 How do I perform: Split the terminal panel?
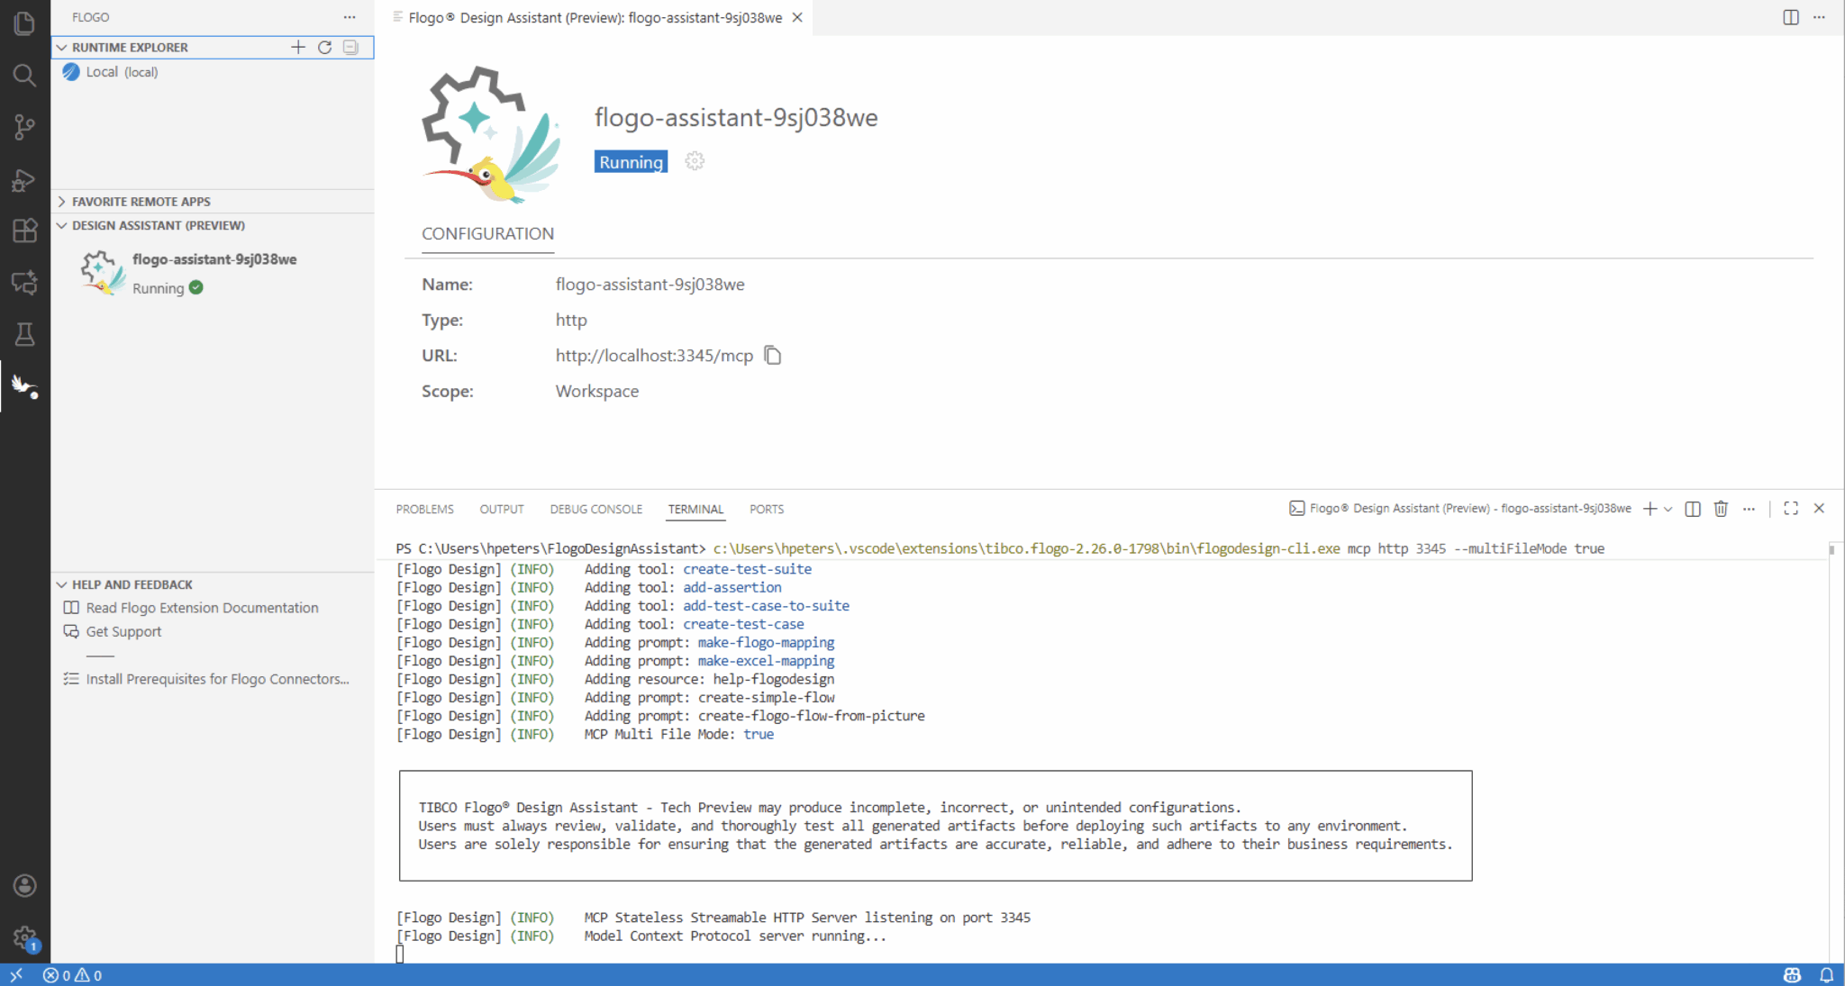[1692, 509]
